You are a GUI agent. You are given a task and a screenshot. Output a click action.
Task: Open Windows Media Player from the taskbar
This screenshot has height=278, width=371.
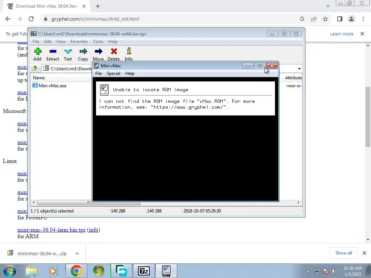click(x=54, y=271)
